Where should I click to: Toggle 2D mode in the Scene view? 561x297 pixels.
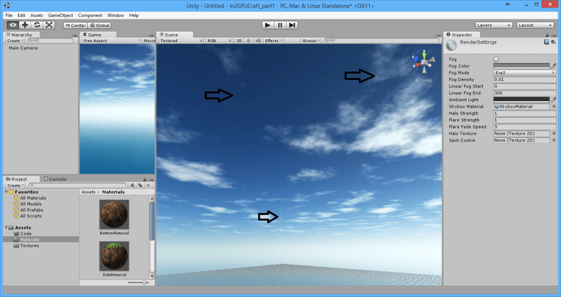tap(239, 40)
